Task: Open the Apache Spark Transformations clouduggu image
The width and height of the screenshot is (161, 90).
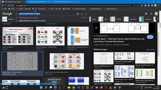Action: pos(78,36)
